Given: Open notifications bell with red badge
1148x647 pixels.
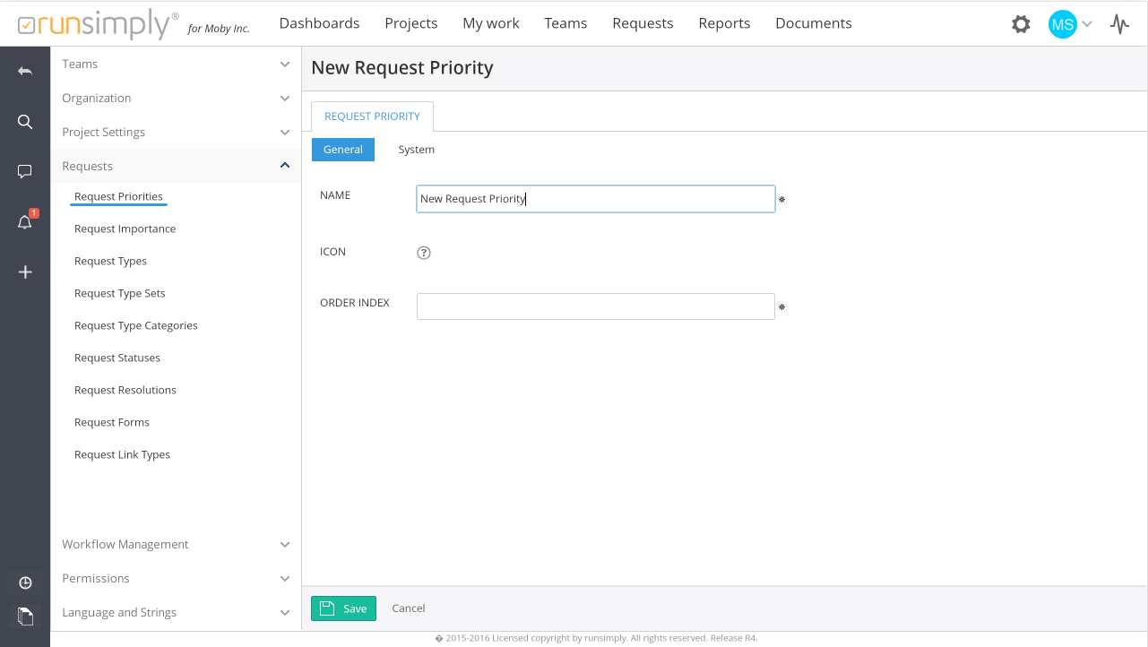Looking at the screenshot, I should pos(25,222).
